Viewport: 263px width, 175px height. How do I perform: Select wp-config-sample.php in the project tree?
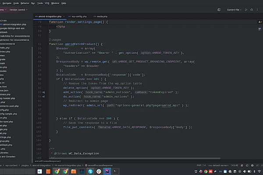(x=9, y=114)
